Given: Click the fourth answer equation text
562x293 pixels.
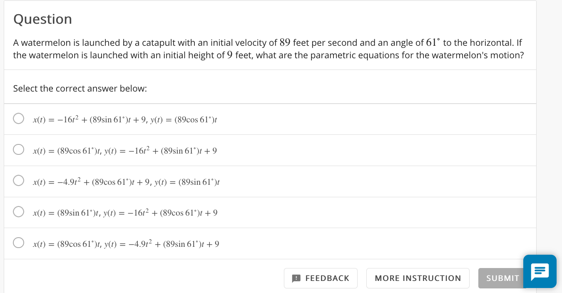Looking at the screenshot, I should click(x=125, y=212).
